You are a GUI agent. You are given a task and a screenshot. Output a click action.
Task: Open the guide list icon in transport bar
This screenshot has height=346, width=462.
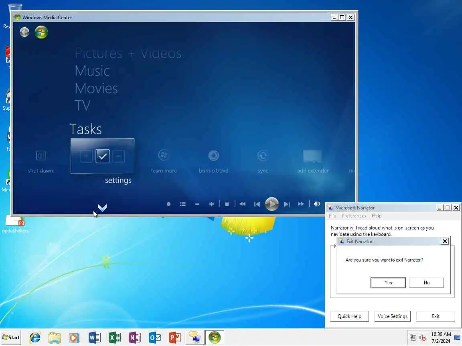click(183, 204)
